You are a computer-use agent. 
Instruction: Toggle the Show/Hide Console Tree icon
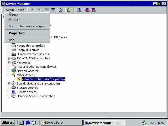(53, 10)
